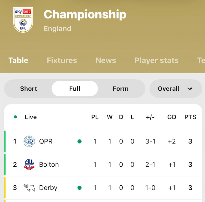This screenshot has width=205, height=202.
Task: Tap the chevron arrow next to Overall
Action: click(x=189, y=89)
